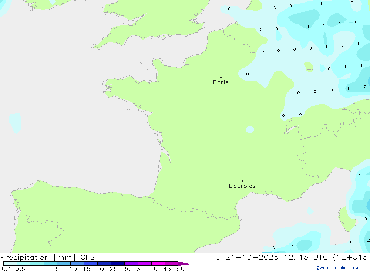Screen dimensions: 370x271
Task: Click the forecast date 'Tu 21-10-2025'
Action: 245,257
